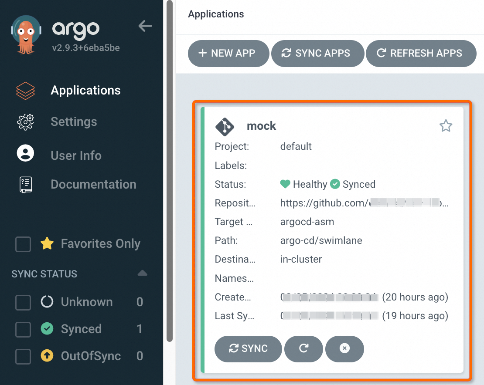Click the Synced check icon on card
484x385 pixels.
click(335, 184)
